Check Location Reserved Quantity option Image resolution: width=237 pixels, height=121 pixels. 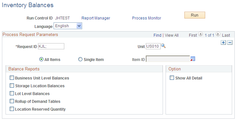[12, 109]
